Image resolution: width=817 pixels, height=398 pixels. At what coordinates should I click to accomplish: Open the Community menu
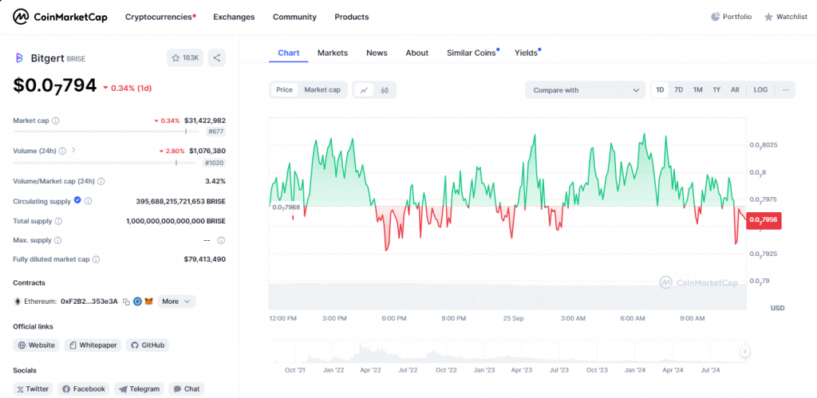coord(294,17)
